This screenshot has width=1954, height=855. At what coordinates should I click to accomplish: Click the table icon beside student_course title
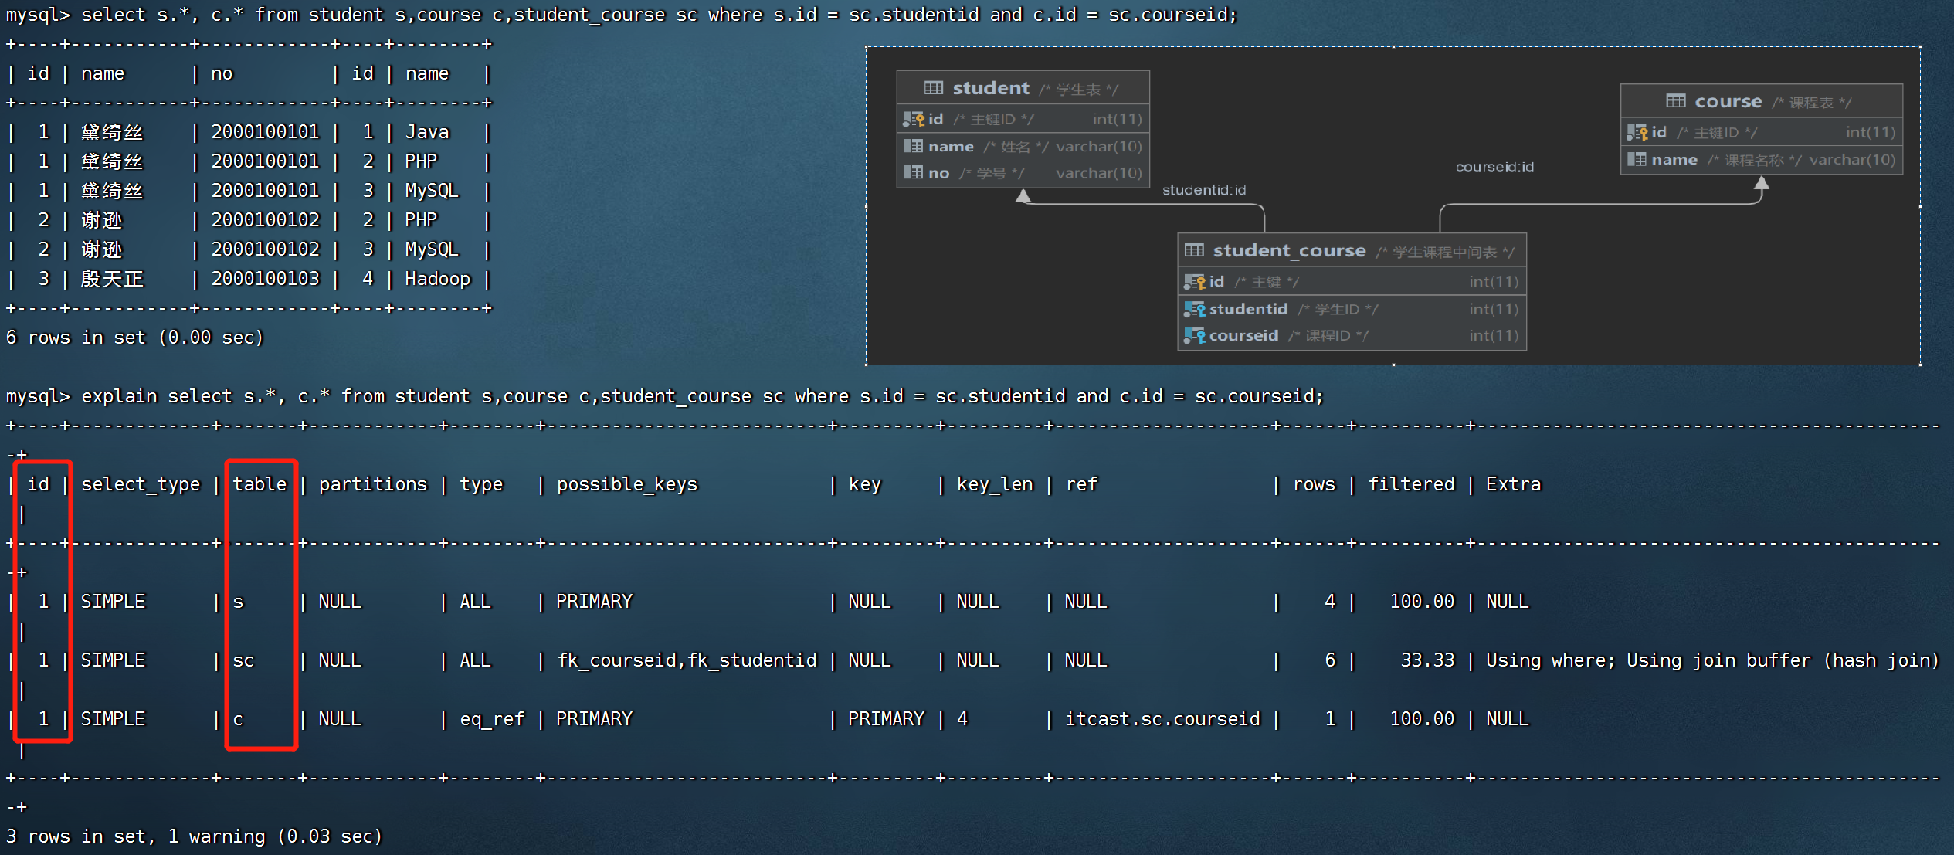coord(1194,250)
